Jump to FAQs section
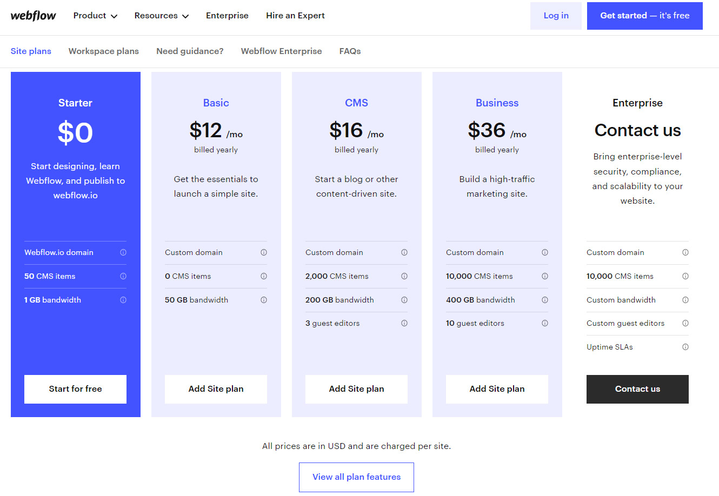 (350, 51)
